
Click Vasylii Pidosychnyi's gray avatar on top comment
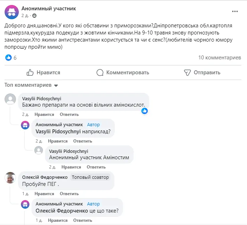[10, 99]
